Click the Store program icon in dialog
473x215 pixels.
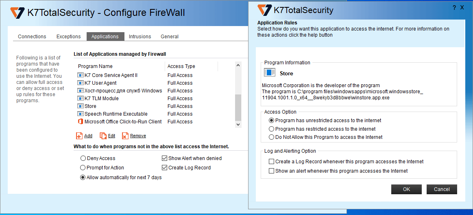click(270, 73)
